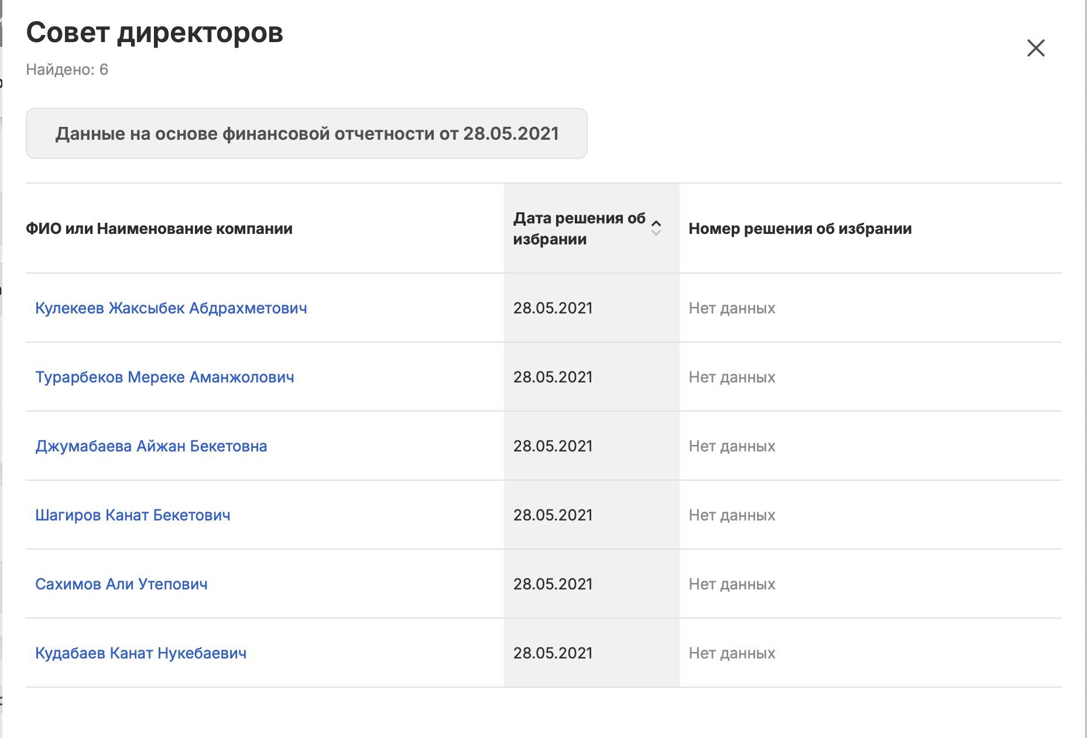The width and height of the screenshot is (1087, 738).
Task: Close the Совет директоров dialog
Action: [x=1035, y=48]
